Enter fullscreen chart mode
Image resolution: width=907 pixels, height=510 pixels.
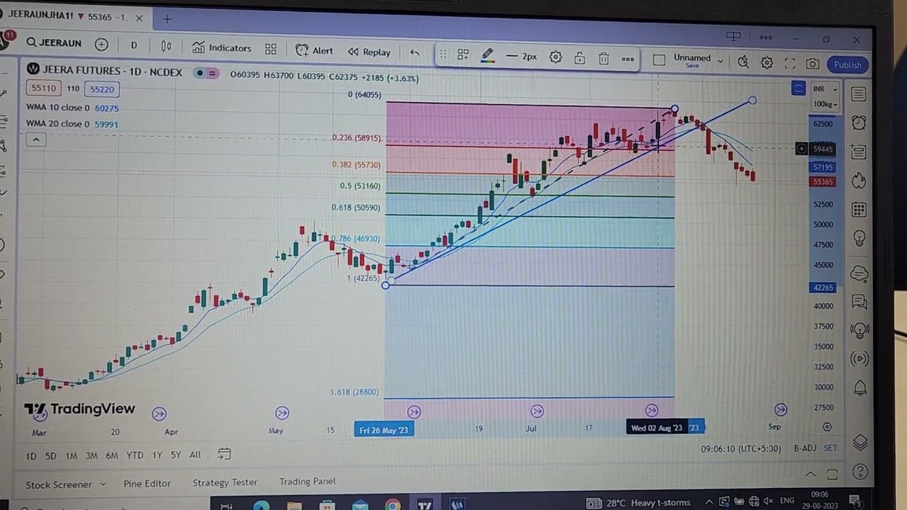click(790, 64)
